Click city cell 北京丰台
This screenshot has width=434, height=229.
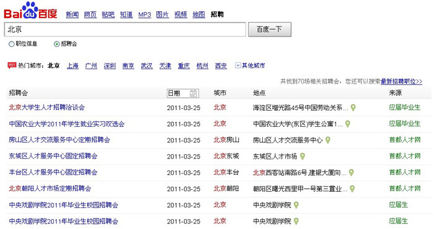click(226, 173)
